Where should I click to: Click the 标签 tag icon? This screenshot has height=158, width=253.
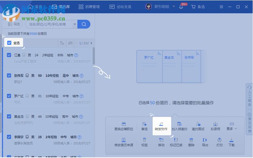coord(145,140)
